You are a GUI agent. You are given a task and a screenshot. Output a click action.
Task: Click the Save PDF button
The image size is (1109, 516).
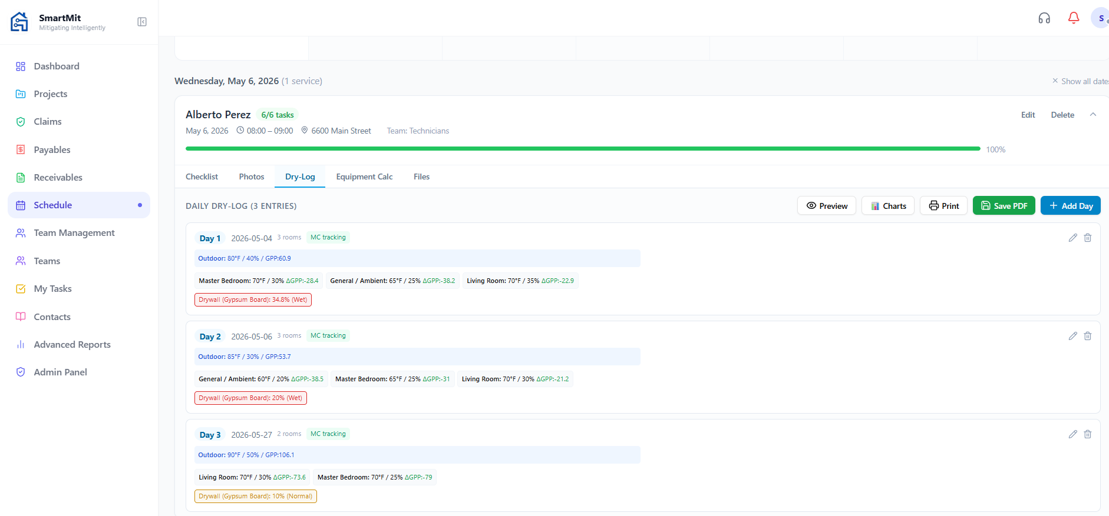tap(1004, 206)
